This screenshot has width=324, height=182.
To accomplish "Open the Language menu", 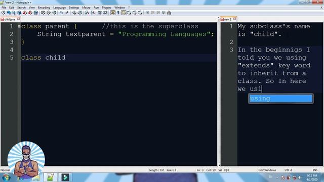I will (59, 8).
